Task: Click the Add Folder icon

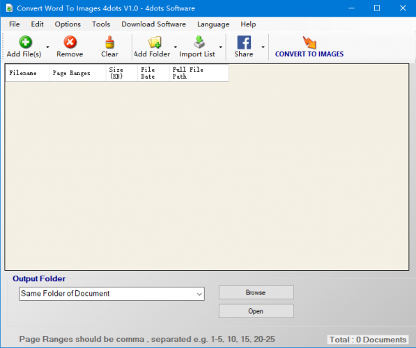Action: 155,42
